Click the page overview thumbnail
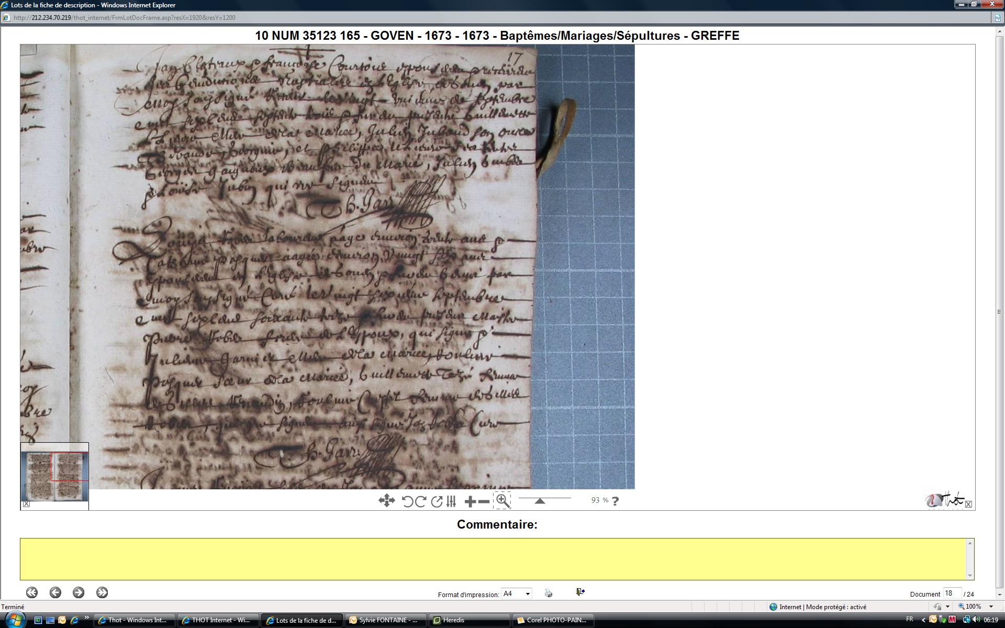The image size is (1005, 628). 54,475
